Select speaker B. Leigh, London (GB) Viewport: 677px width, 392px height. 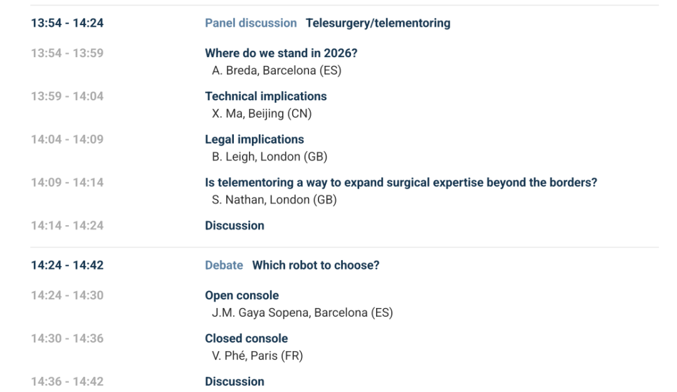click(x=270, y=157)
